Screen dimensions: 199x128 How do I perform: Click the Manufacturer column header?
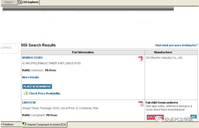[171, 52]
